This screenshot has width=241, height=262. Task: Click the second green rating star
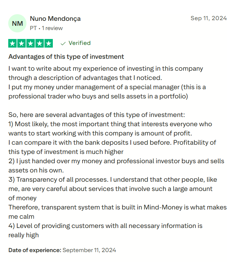[x=21, y=43]
